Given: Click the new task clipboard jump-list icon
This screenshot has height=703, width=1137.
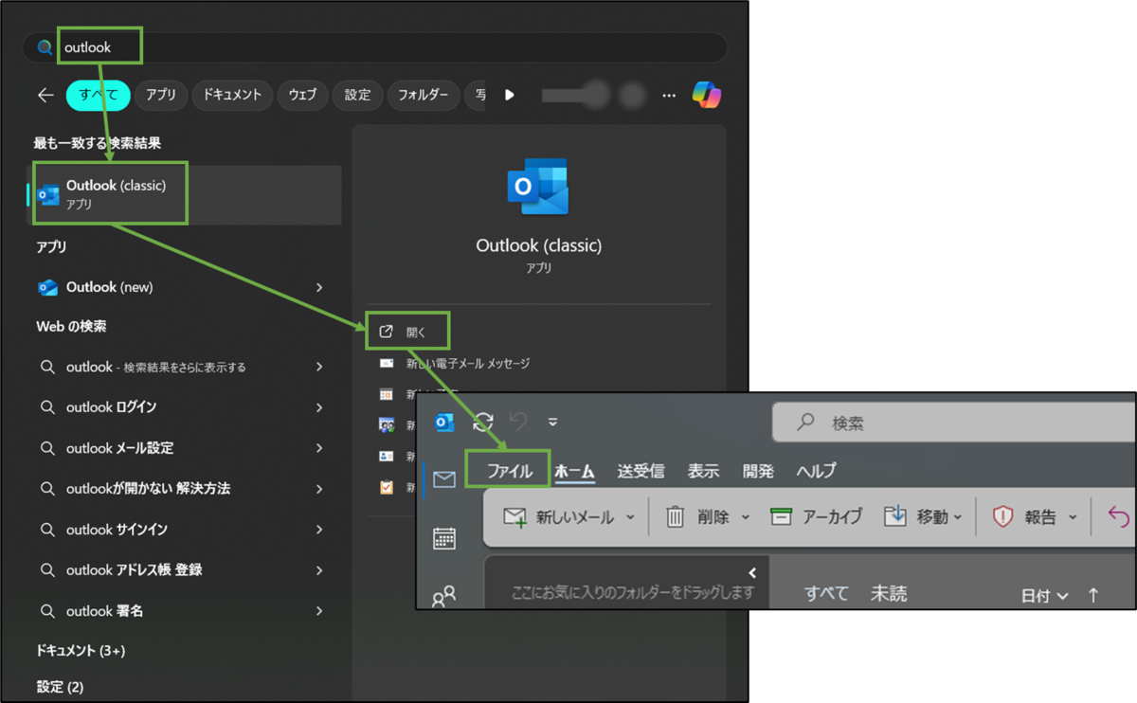Looking at the screenshot, I should coord(387,487).
